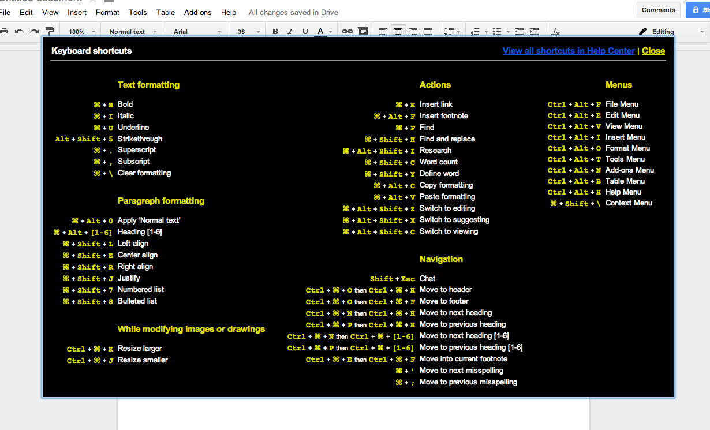Open the Add-ons menu
The image size is (710, 430).
coord(198,12)
